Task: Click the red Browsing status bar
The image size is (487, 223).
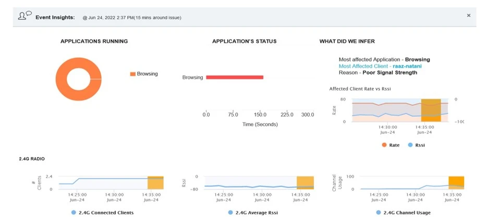Action: (235, 77)
